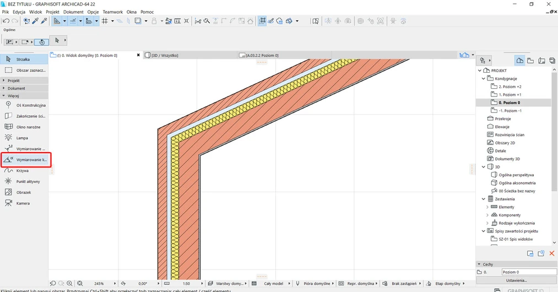Select the Obrazek tool
The image size is (558, 292).
[x=24, y=192]
